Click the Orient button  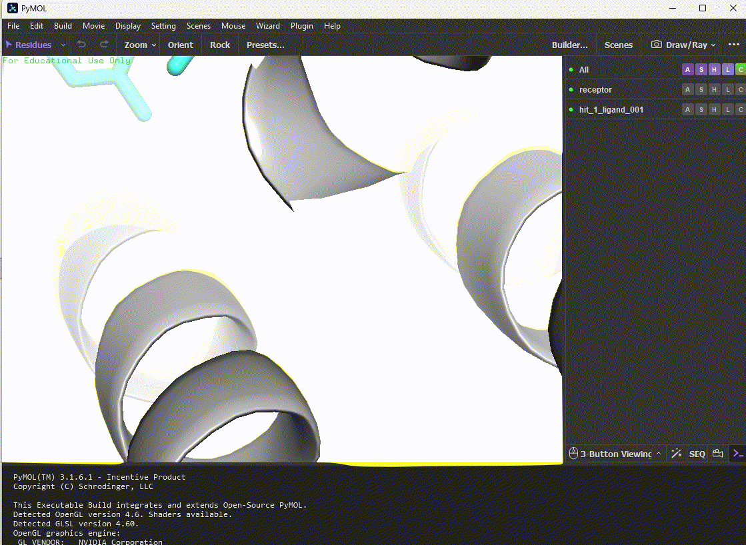pyautogui.click(x=180, y=45)
